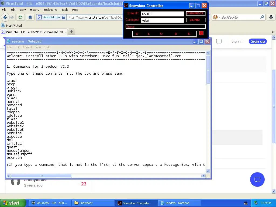Click the Command input field
Viewport: 276px width, 207px height.
pos(162,20)
